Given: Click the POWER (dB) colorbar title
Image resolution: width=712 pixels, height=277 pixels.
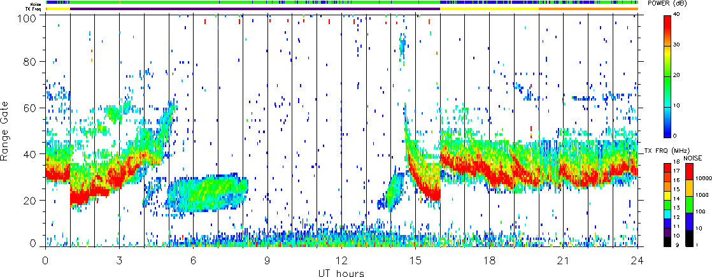Looking at the screenshot, I should click(x=668, y=4).
